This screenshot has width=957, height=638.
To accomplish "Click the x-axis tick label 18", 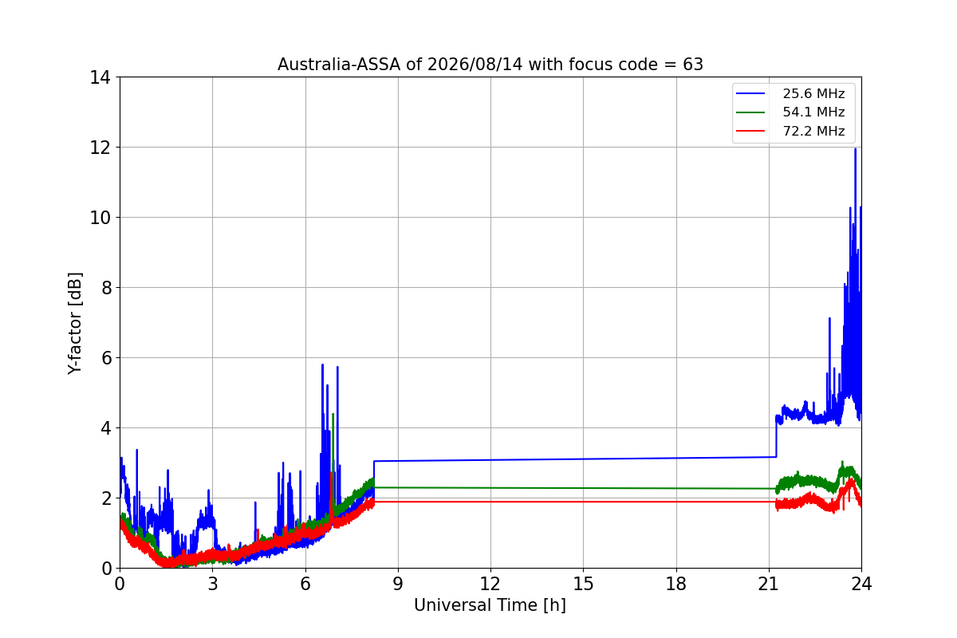I will coord(675,583).
